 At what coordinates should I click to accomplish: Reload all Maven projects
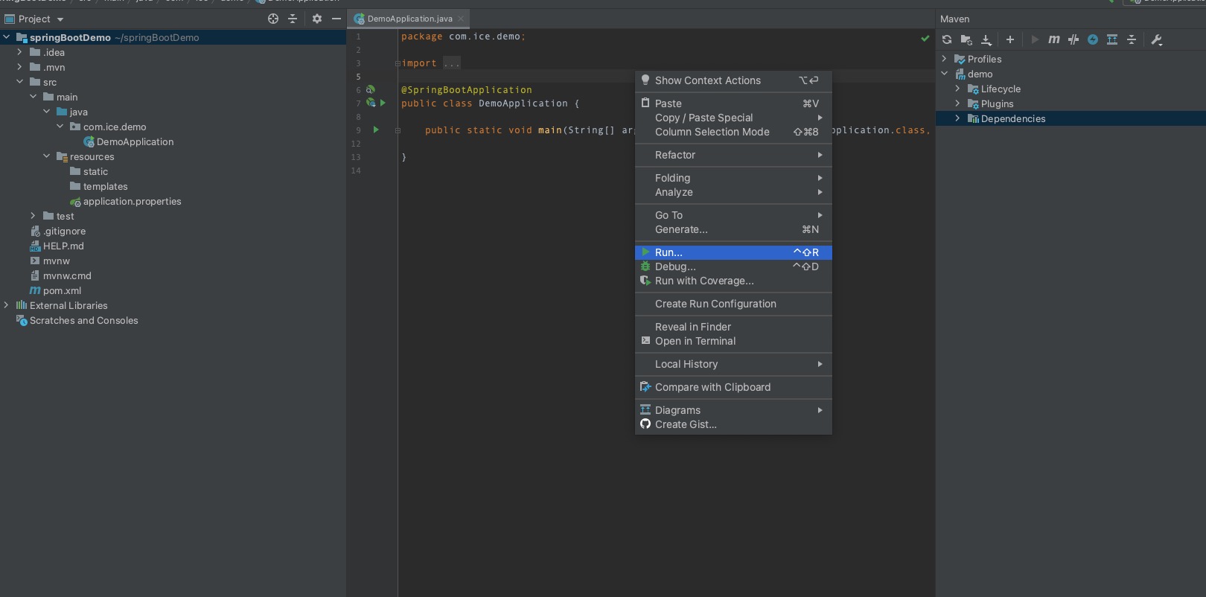tap(947, 39)
